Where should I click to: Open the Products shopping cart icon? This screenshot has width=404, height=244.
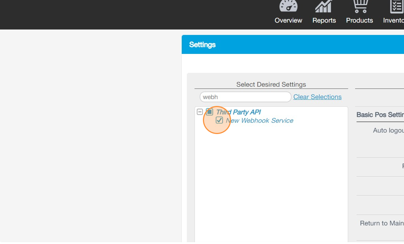point(360,6)
